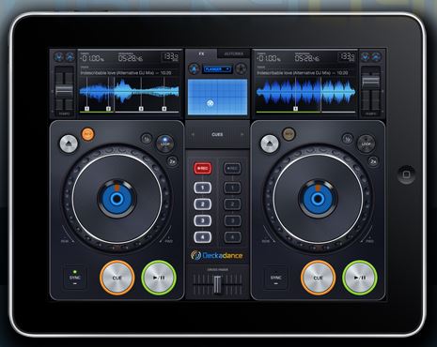This screenshot has height=347, width=437.
Task: Eject the track on the left deck
Action: [69, 143]
